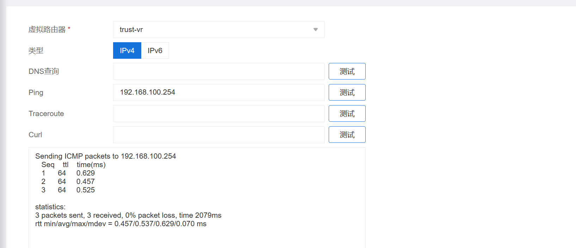Click the 虚拟路由器 field label
This screenshot has width=576, height=248.
(x=47, y=30)
